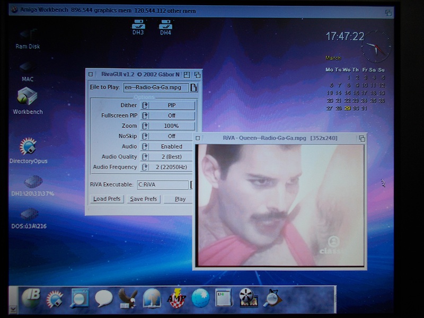Screen dimensions: 424x318
Task: Change the Audio Frequency selector
Action: 167,167
